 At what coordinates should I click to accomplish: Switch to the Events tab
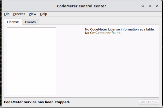click(31, 22)
